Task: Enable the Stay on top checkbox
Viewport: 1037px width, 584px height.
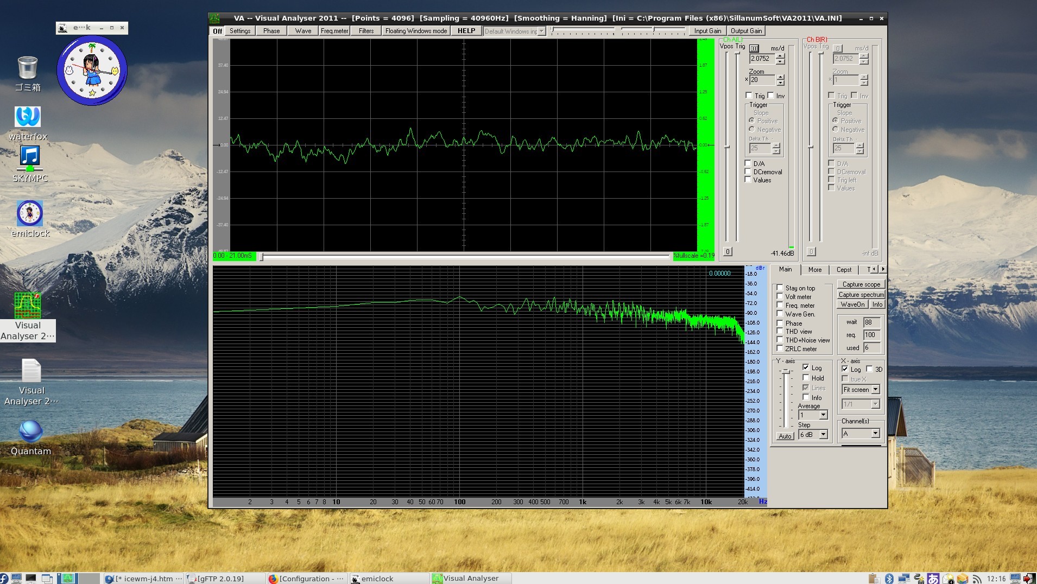Action: coord(780,288)
